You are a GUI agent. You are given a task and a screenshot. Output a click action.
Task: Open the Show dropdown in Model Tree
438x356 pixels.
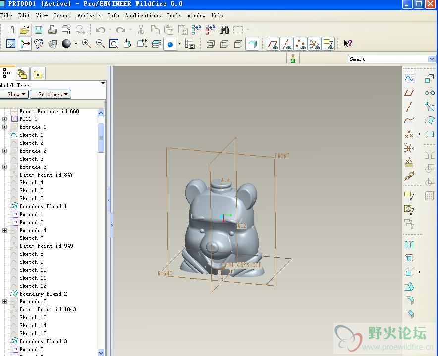coord(14,94)
